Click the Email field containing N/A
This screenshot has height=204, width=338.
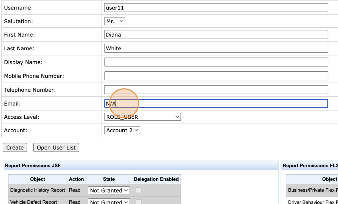216,103
